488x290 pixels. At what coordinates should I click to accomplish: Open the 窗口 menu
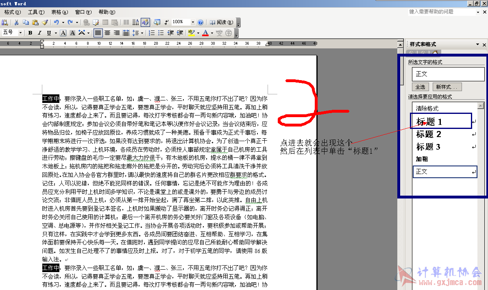pos(83,12)
